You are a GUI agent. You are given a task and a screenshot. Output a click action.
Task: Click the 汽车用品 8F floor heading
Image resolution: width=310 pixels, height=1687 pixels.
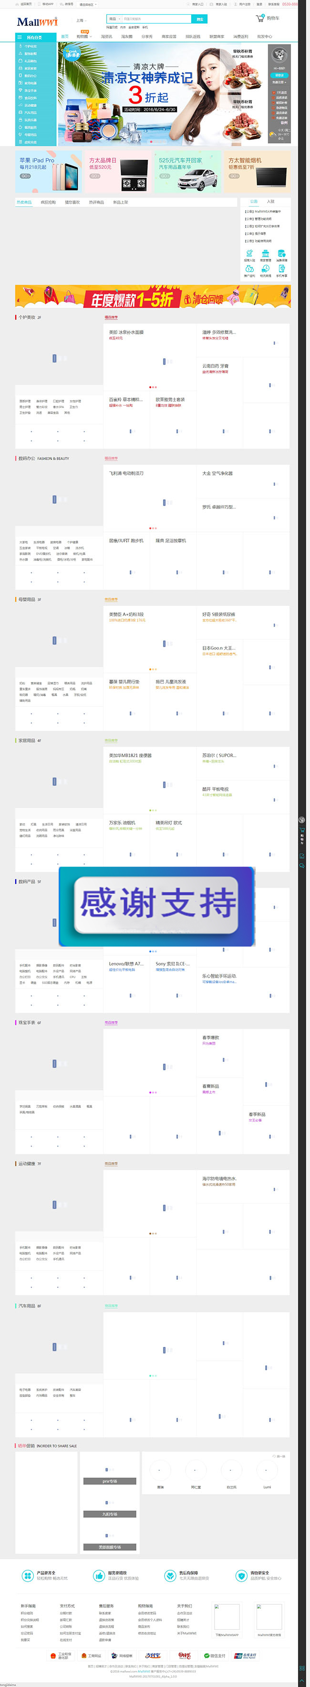(x=30, y=1306)
